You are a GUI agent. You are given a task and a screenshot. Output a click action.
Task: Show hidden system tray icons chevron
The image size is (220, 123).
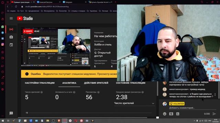[194, 121]
